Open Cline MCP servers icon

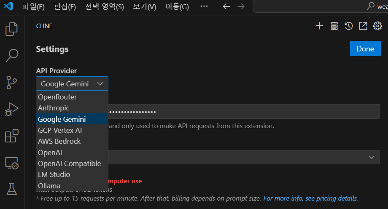[x=334, y=26]
